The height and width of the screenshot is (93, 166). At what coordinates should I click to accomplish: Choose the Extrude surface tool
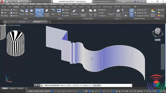(x=14, y=13)
